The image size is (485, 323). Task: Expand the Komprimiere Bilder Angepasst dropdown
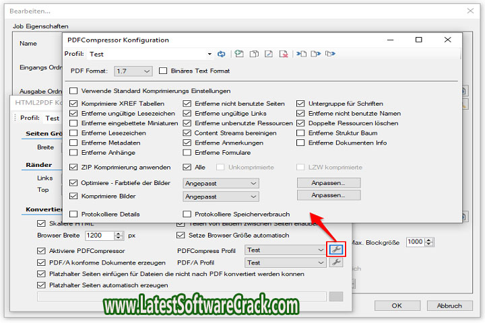pyautogui.click(x=220, y=196)
